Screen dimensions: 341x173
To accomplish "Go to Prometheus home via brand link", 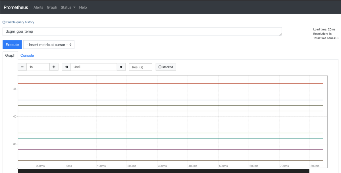I will click(16, 7).
